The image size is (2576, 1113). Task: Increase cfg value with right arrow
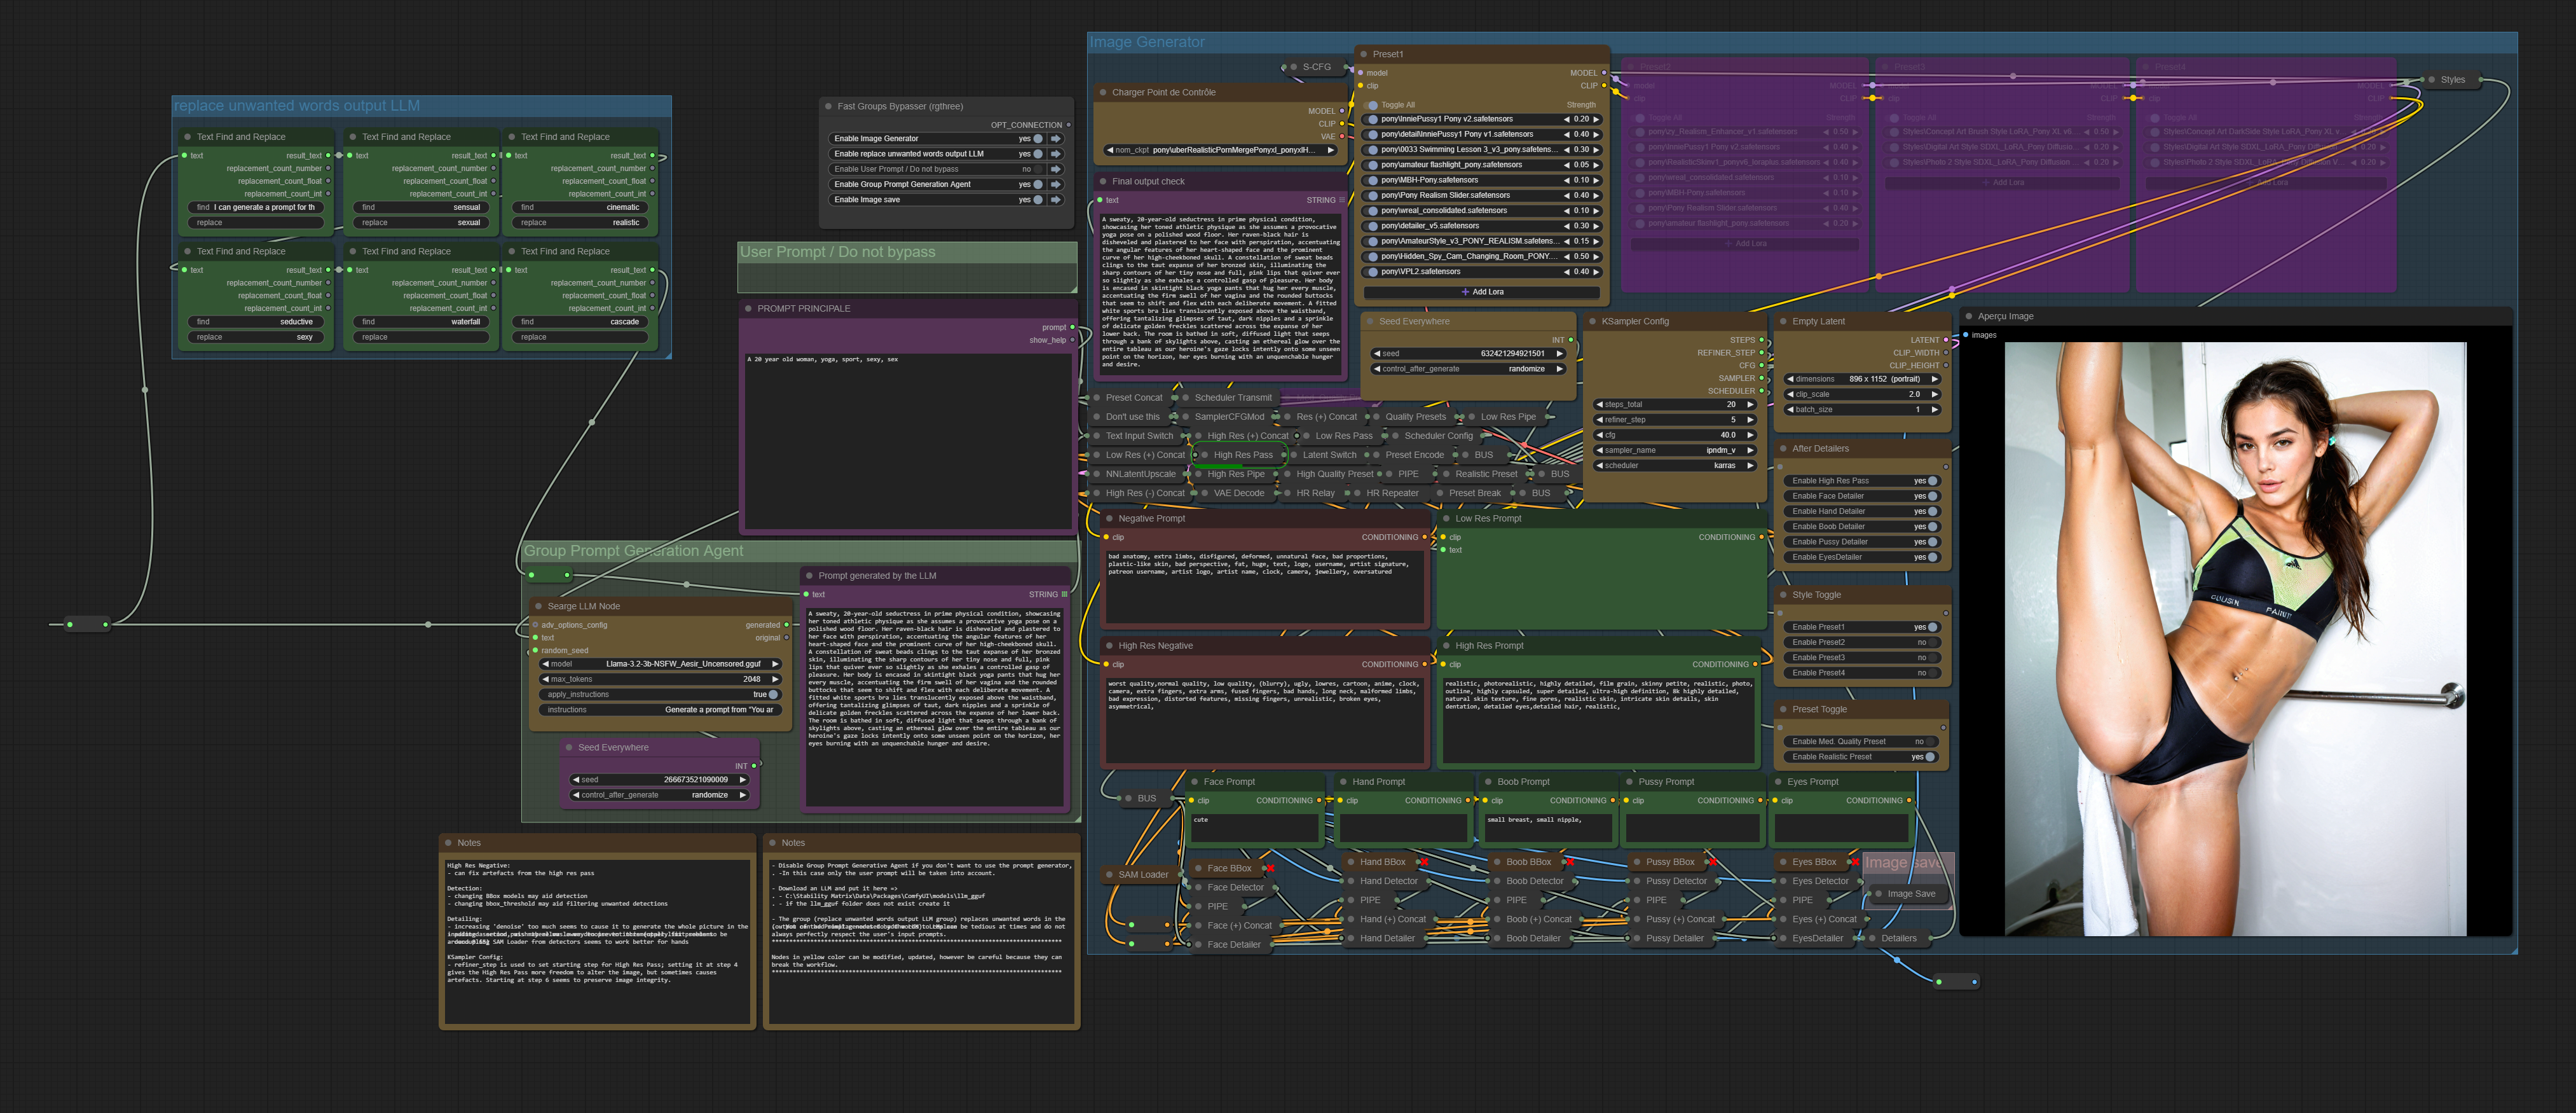(1750, 435)
